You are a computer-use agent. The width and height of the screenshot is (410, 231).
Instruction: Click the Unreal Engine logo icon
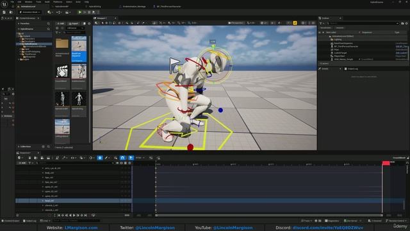[4, 4]
